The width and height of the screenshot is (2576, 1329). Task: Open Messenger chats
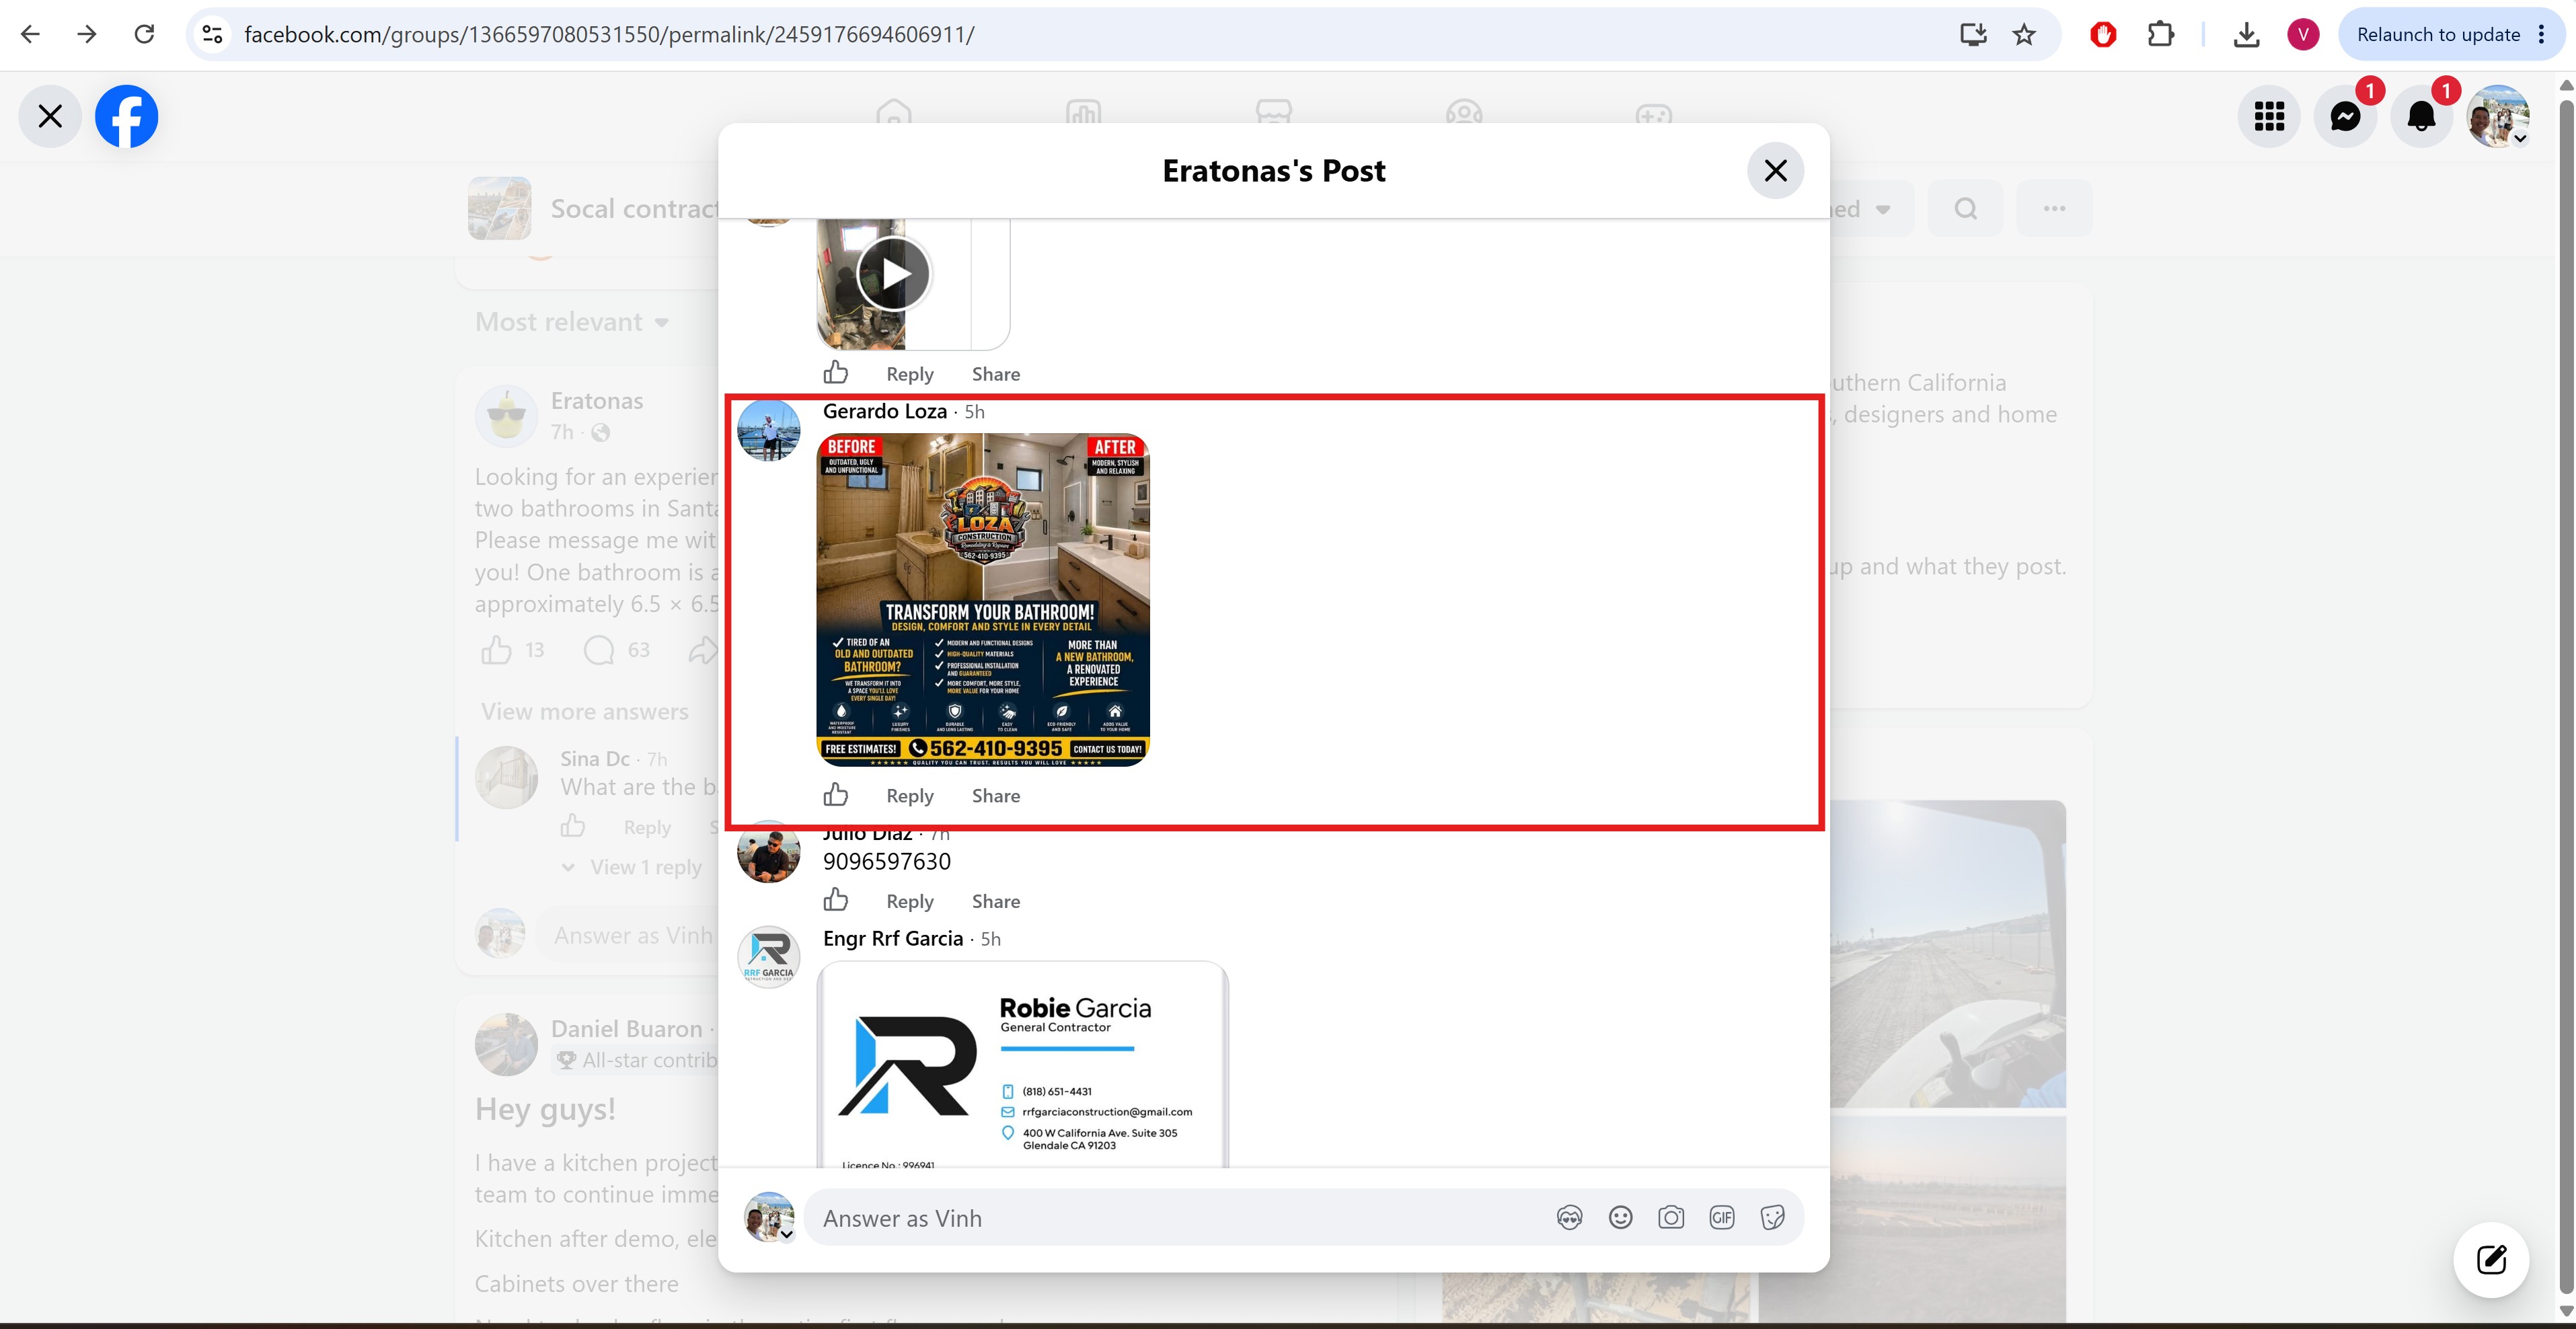click(x=2345, y=116)
